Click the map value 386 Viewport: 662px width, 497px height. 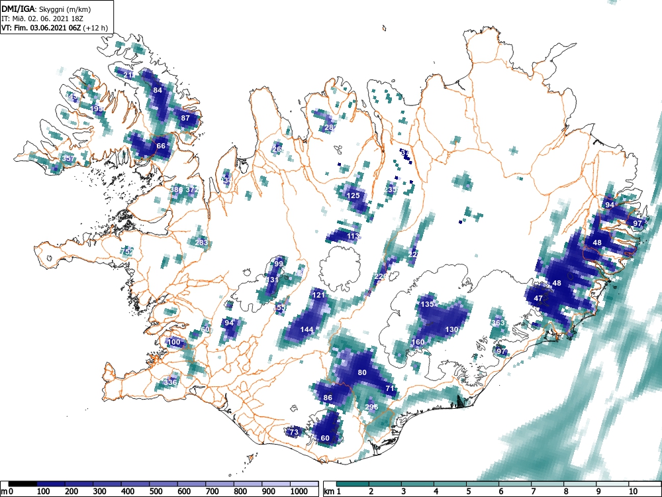pyautogui.click(x=177, y=190)
